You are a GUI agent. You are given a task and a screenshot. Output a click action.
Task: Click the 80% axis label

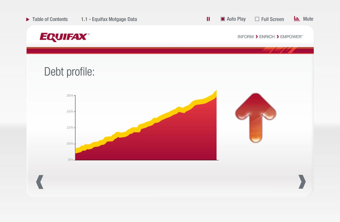70,160
